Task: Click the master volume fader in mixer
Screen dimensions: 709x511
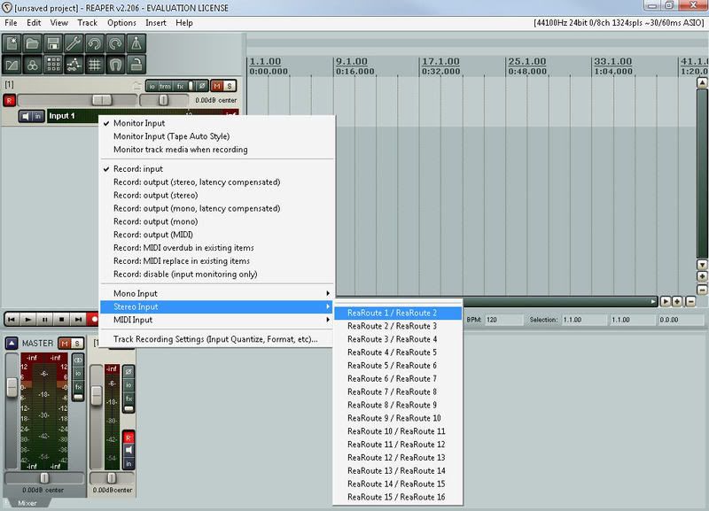Action: coord(12,387)
